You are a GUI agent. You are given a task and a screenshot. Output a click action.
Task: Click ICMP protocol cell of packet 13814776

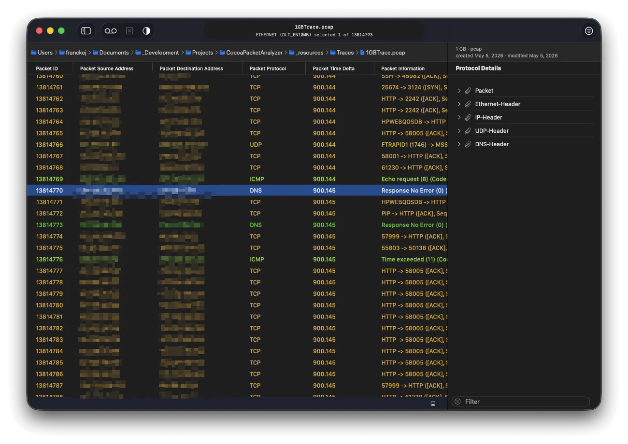(257, 259)
